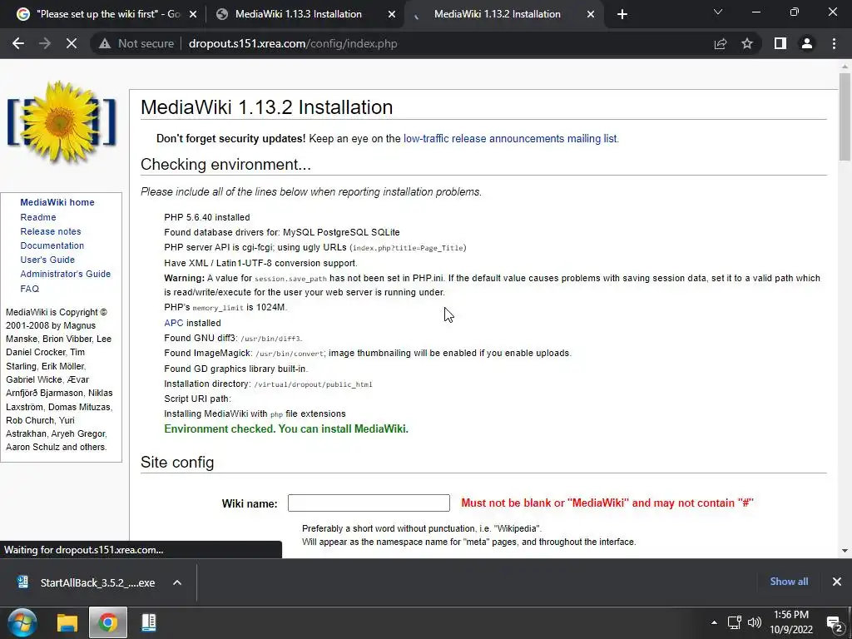Bookmark this page with star icon
This screenshot has height=639, width=852.
pos(747,43)
